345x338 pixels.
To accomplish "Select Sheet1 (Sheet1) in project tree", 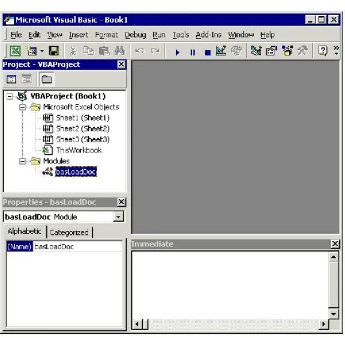I will pyautogui.click(x=83, y=118).
